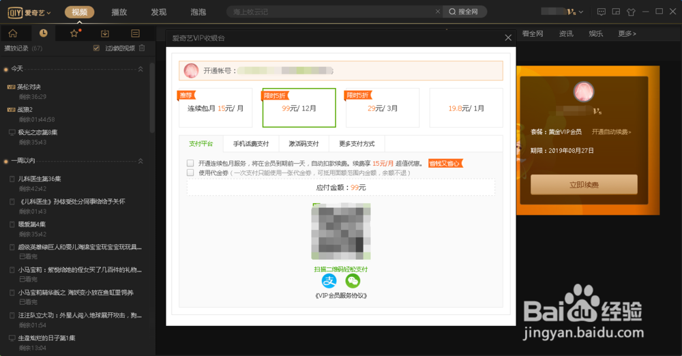
Task: Expand the 更多 channel menu
Action: 627,33
